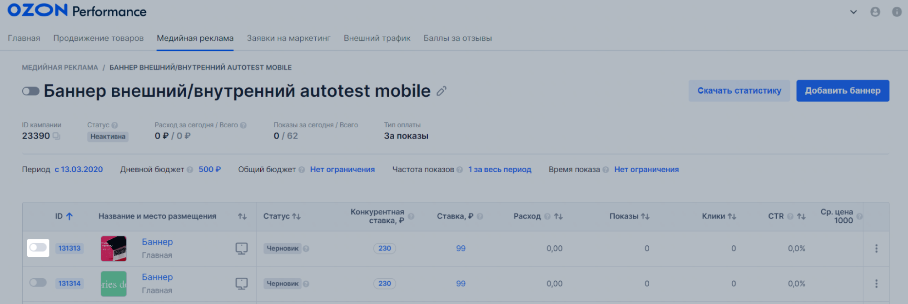Open Баннер link in row 131313
The height and width of the screenshot is (304, 908).
157,242
